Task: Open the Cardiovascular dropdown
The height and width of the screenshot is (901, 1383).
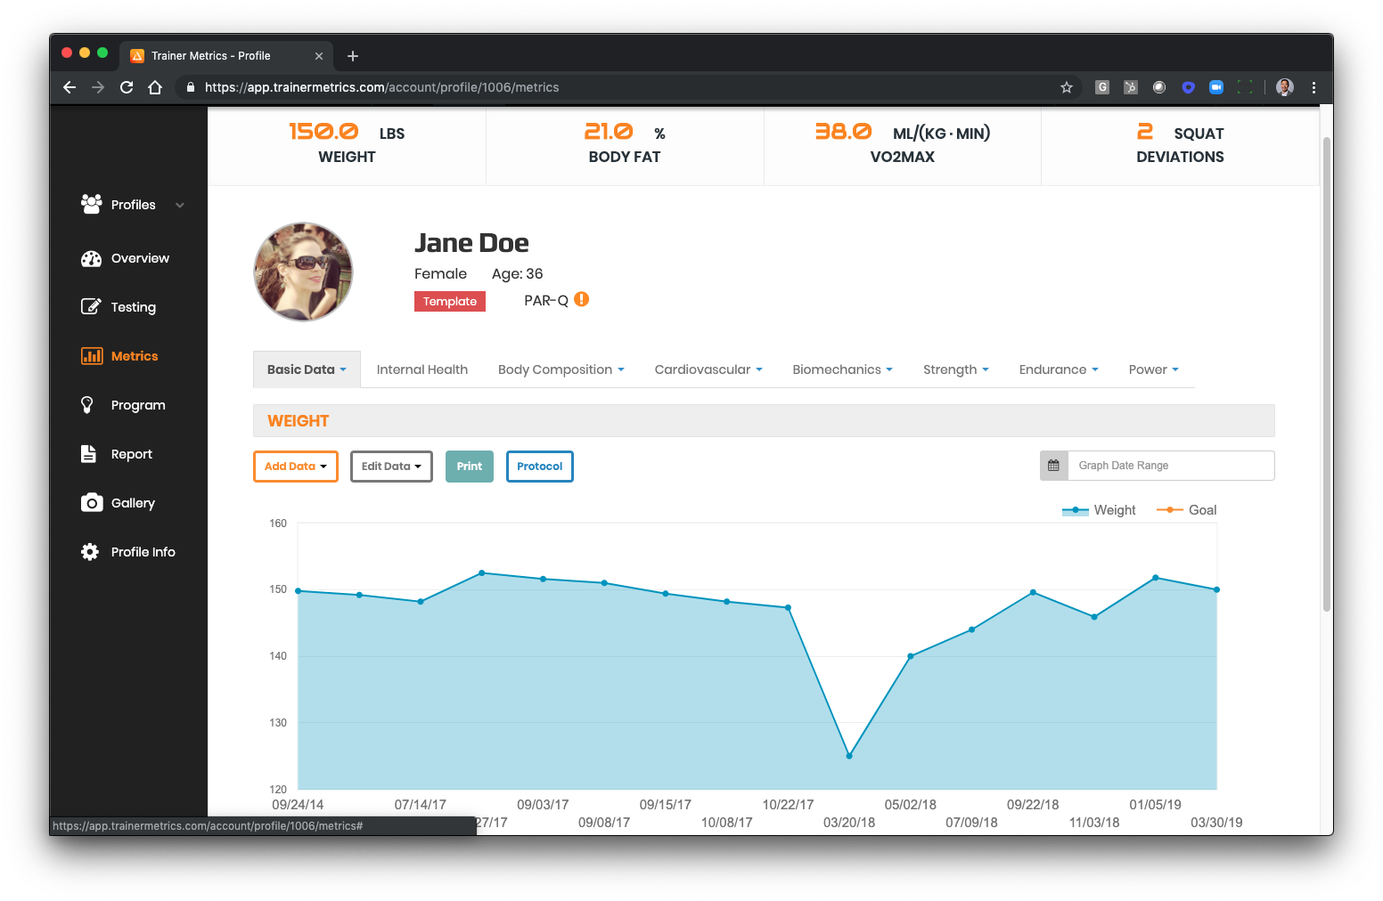Action: 708,369
